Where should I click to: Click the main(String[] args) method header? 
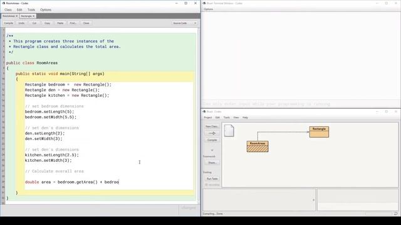[x=60, y=74]
